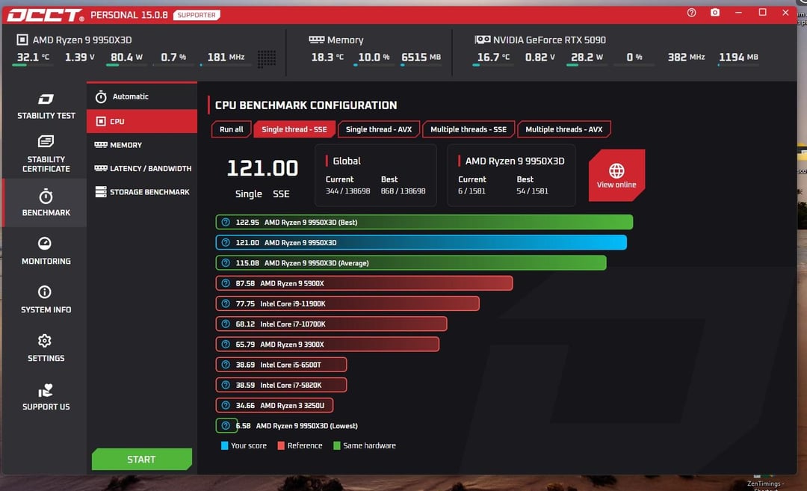Open the Settings gear section

click(46, 348)
